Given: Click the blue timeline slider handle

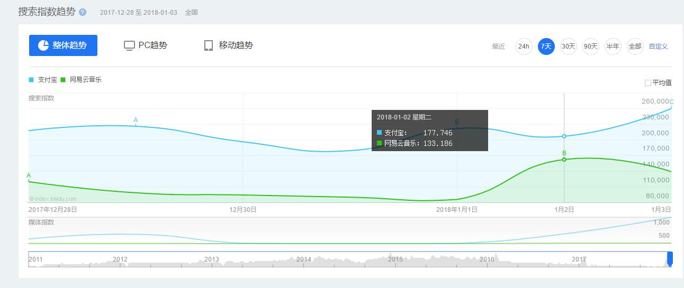Looking at the screenshot, I should coord(670,259).
